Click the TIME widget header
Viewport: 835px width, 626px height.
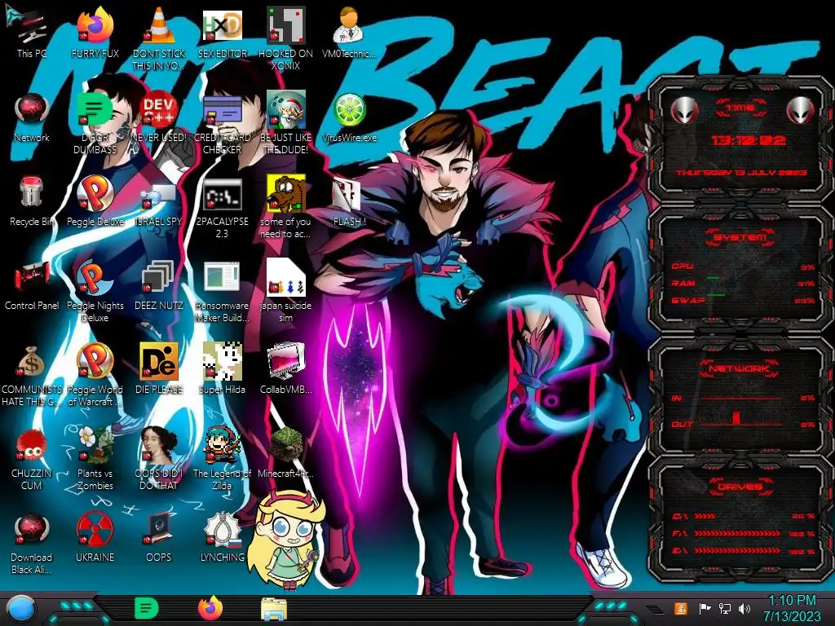(x=740, y=108)
